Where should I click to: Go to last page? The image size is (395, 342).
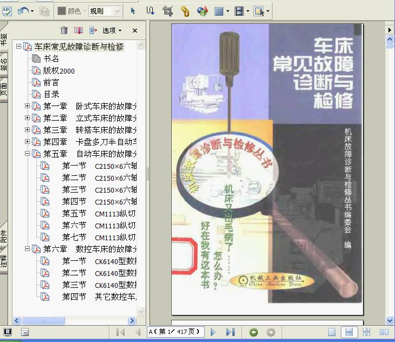[x=230, y=332]
